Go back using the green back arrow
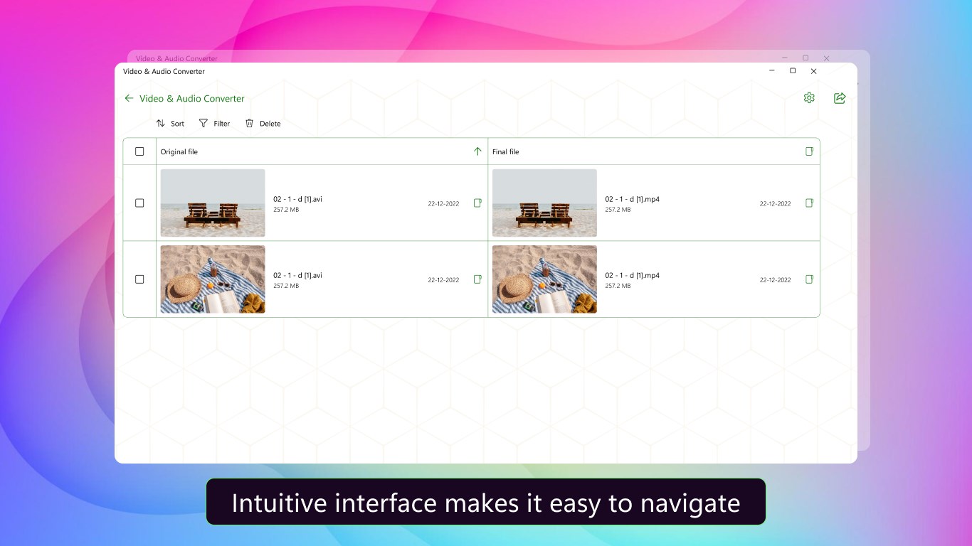The image size is (972, 546). [x=129, y=98]
